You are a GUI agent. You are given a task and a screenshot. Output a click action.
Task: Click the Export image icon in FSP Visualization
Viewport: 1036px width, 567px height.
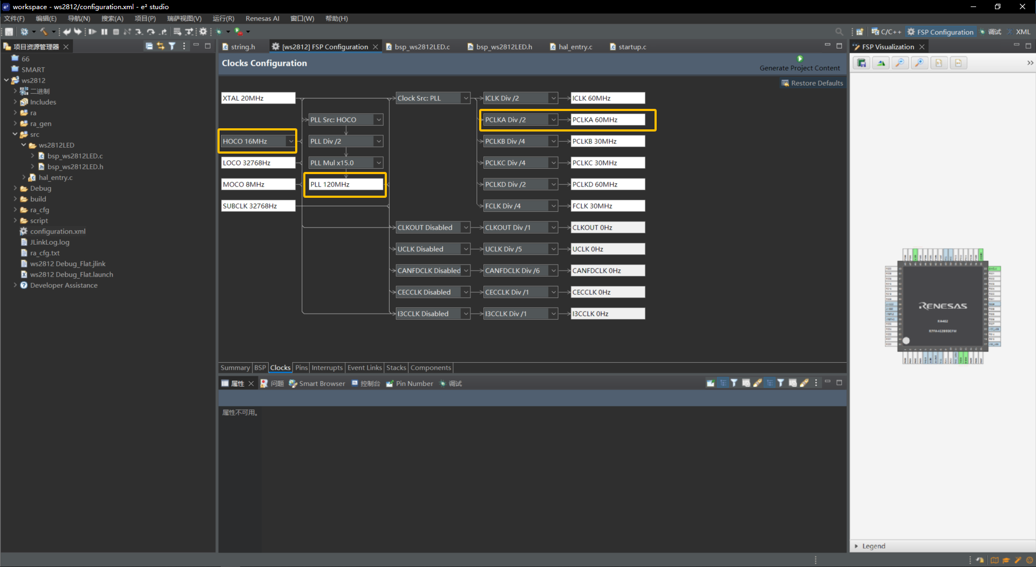[862, 63]
